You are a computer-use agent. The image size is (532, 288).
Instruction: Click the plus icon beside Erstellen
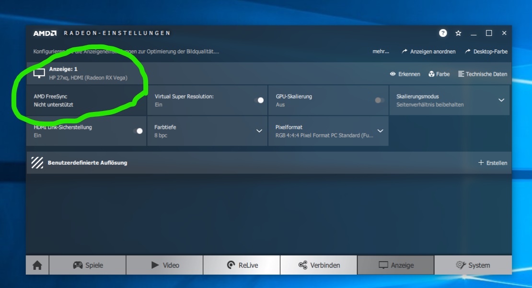(x=481, y=163)
